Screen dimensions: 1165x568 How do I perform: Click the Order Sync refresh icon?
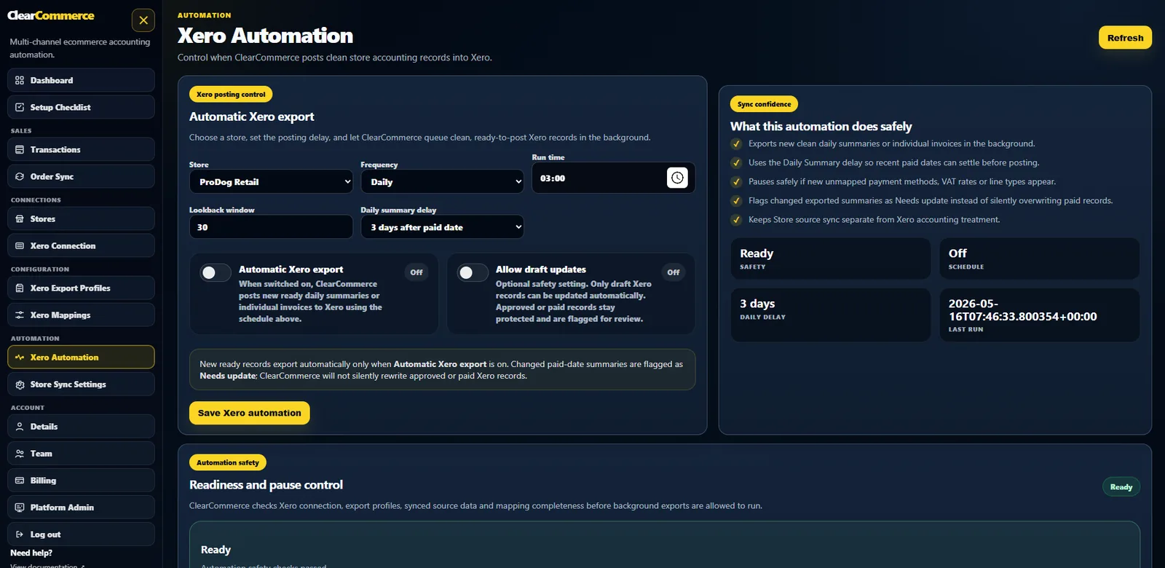(20, 176)
